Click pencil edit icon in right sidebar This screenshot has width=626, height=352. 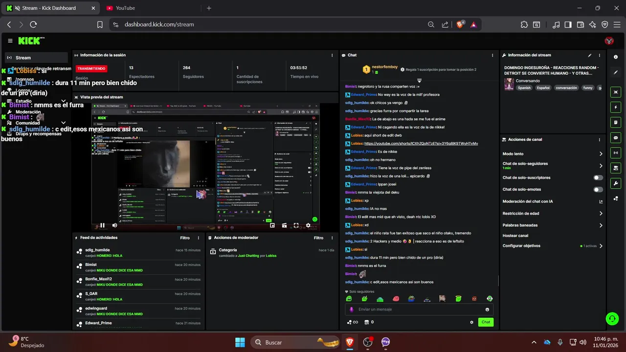(x=616, y=72)
